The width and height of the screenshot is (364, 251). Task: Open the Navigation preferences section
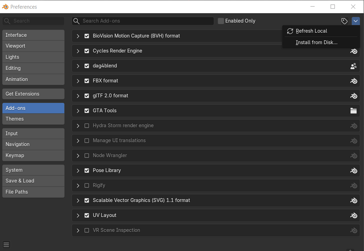click(33, 144)
